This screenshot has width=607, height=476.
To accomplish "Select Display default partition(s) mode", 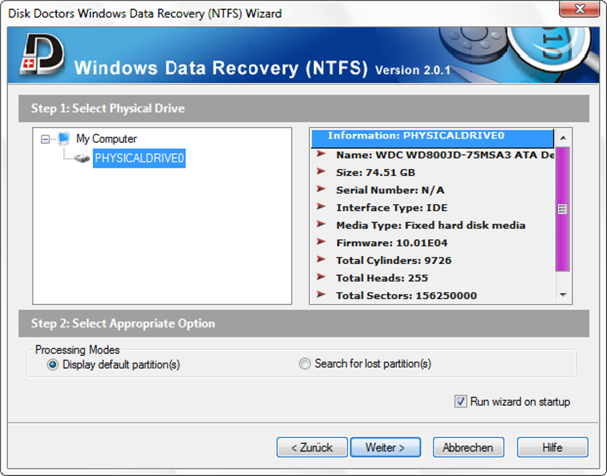I will (53, 364).
